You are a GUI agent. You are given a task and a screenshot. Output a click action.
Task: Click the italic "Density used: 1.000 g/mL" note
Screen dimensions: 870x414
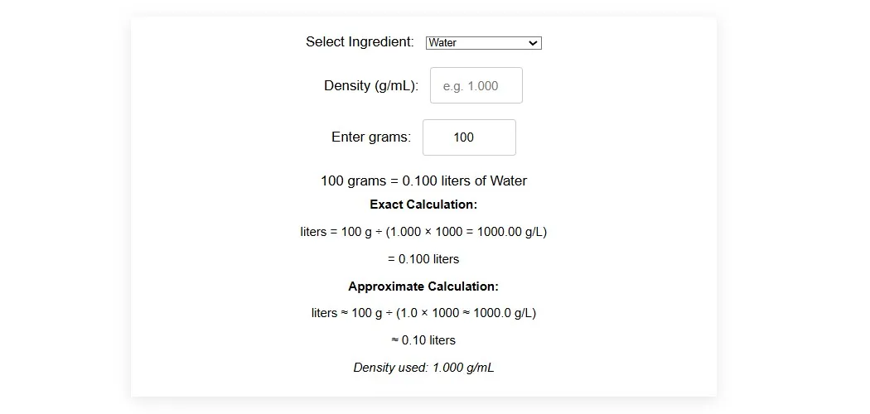tap(423, 368)
